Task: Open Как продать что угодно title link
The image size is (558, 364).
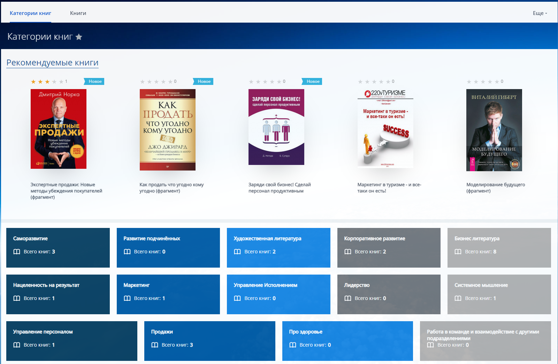Action: tap(171, 188)
